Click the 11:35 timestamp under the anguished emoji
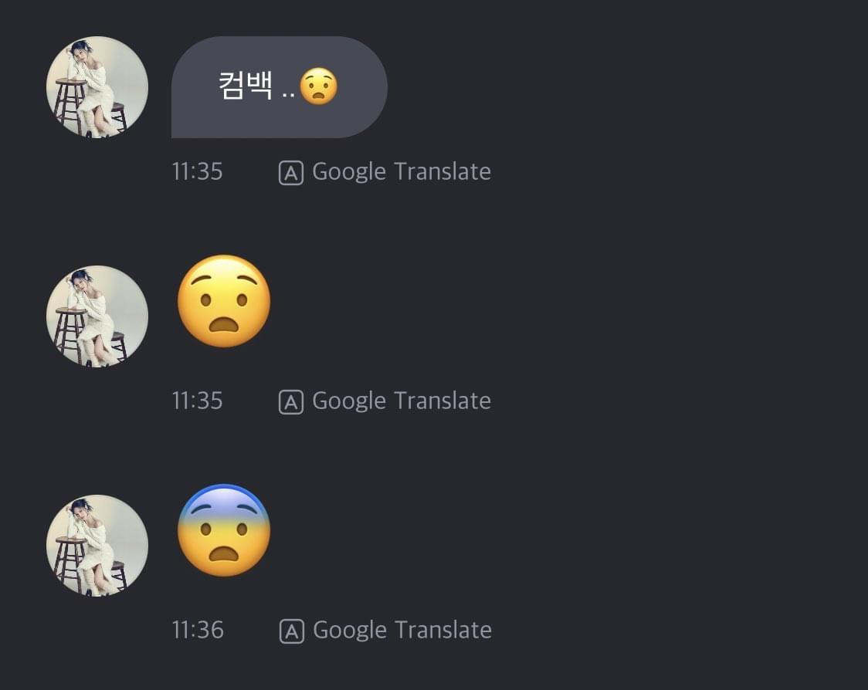Image resolution: width=868 pixels, height=690 pixels. [x=197, y=401]
